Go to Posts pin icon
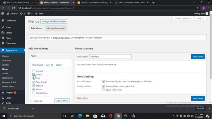 tap(3, 27)
